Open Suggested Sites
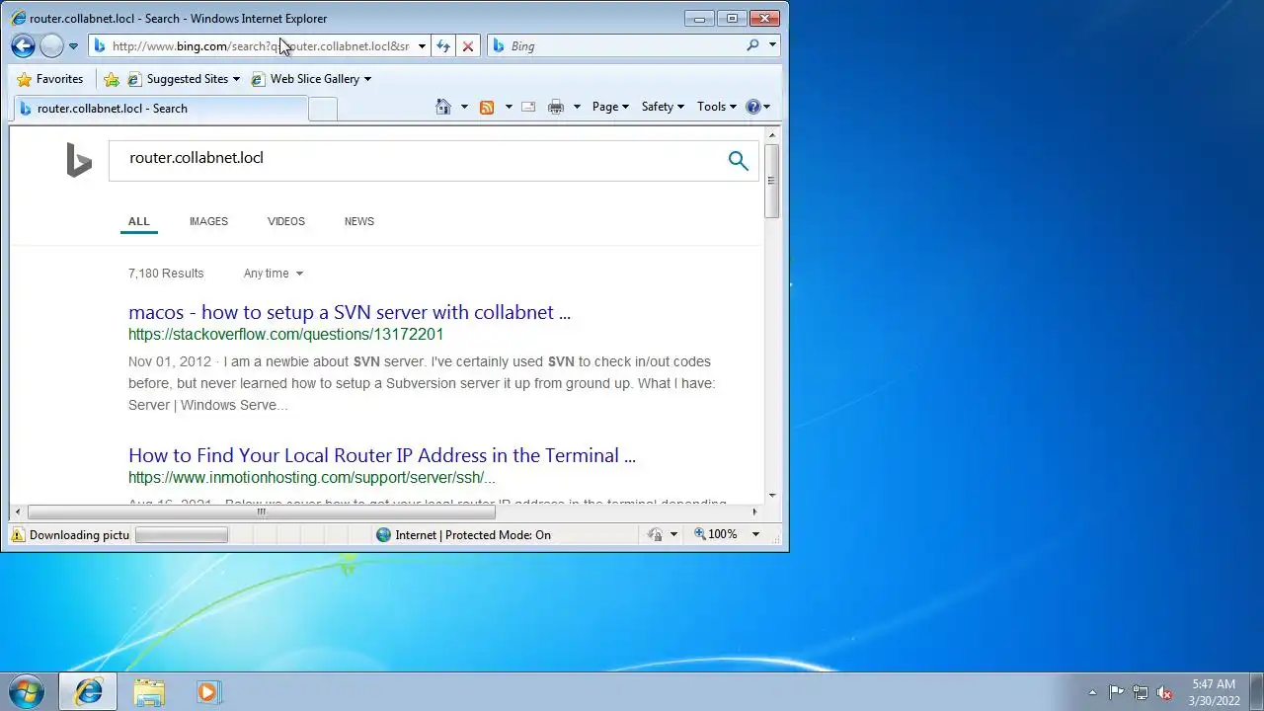The height and width of the screenshot is (711, 1264). (x=185, y=79)
